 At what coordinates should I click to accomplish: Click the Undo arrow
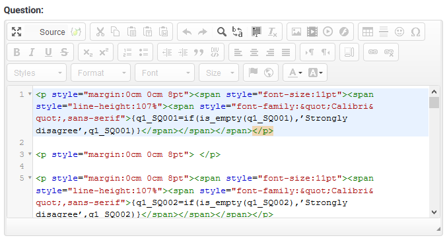187,32
